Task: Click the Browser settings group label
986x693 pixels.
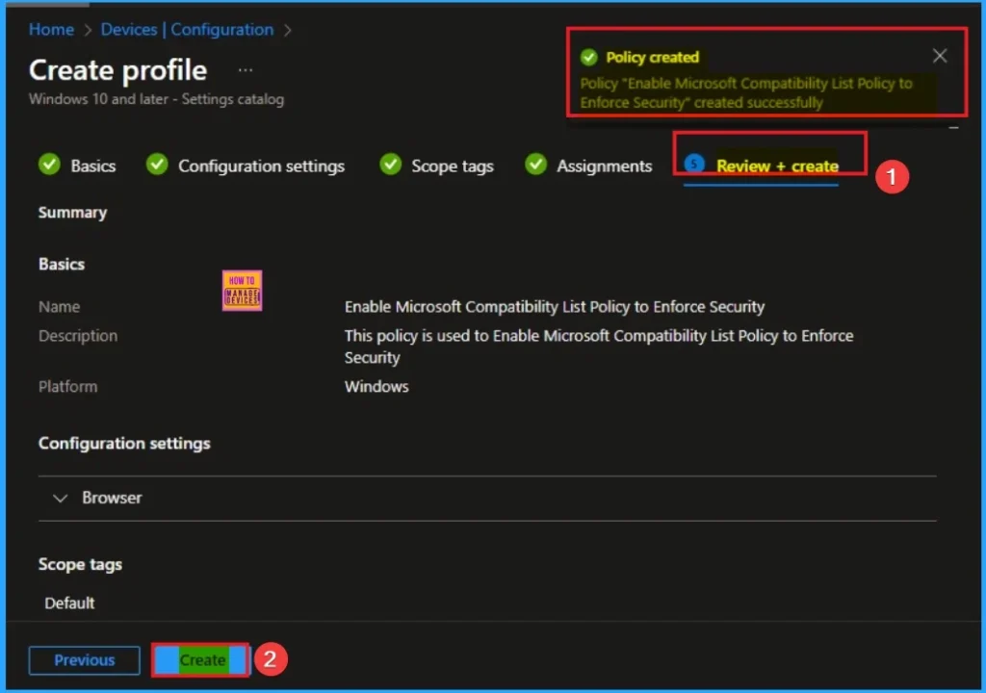Action: point(112,498)
